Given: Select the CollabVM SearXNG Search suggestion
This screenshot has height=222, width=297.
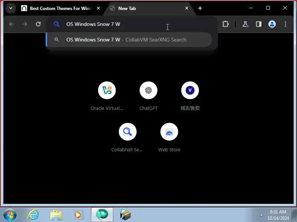Looking at the screenshot, I should [x=129, y=40].
